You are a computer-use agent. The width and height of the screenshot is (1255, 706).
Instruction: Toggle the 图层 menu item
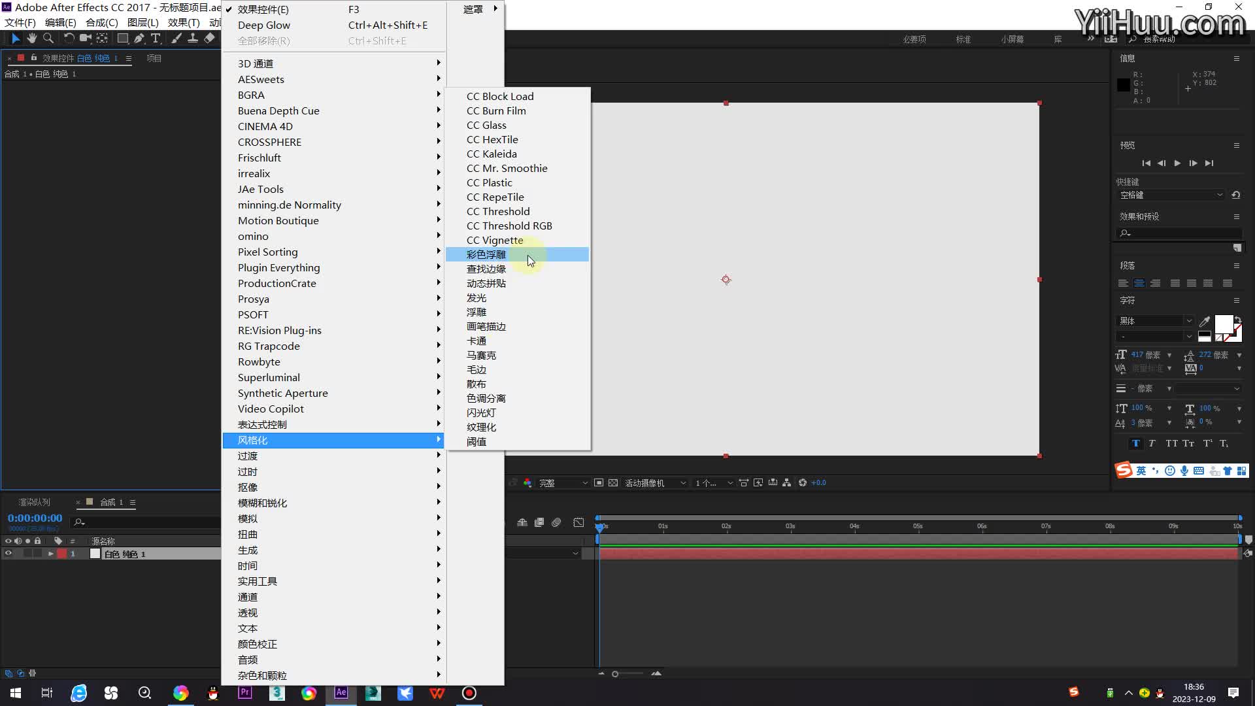(141, 22)
